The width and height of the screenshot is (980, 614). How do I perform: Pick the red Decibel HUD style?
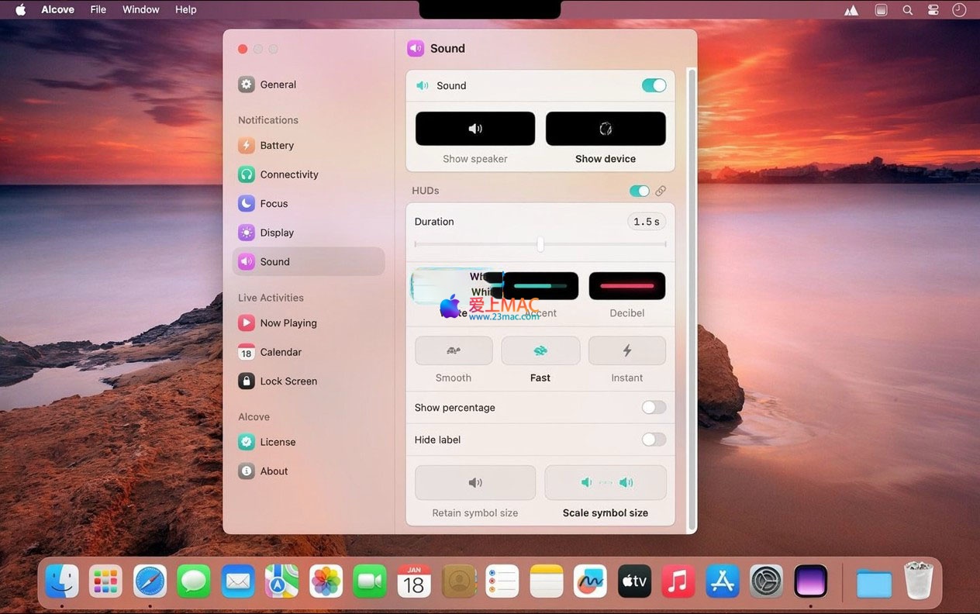[626, 286]
